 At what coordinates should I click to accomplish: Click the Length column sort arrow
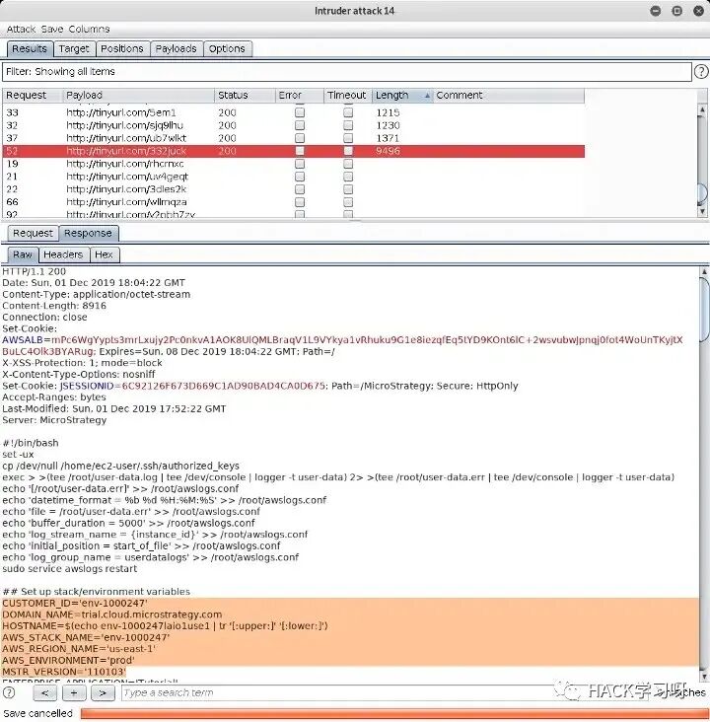[427, 96]
